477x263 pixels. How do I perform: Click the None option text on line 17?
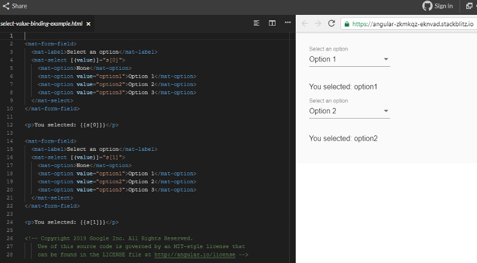[83, 166]
